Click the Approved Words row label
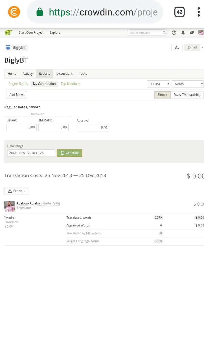The image size is (204, 361). tap(78, 225)
